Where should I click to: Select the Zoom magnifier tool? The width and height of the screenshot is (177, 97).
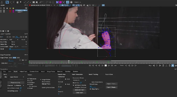21,2
